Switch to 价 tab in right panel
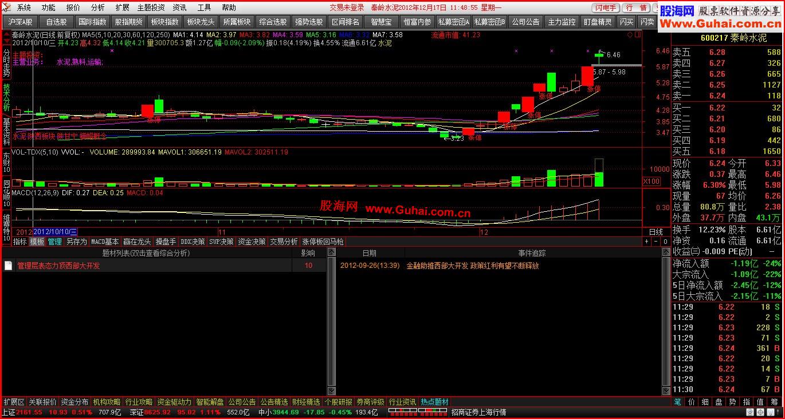This screenshot has width=785, height=419. click(692, 402)
